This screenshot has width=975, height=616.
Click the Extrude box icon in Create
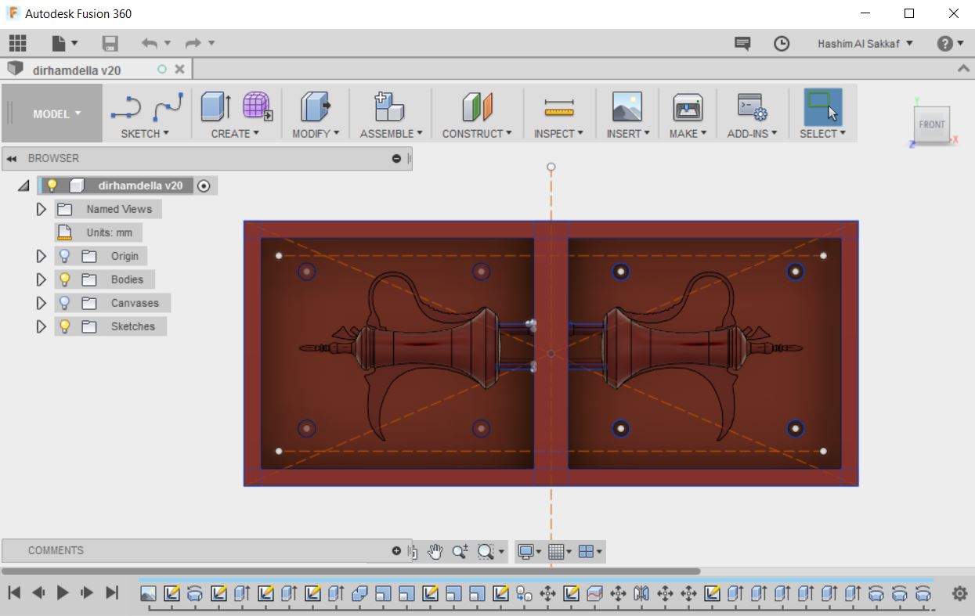coord(215,106)
